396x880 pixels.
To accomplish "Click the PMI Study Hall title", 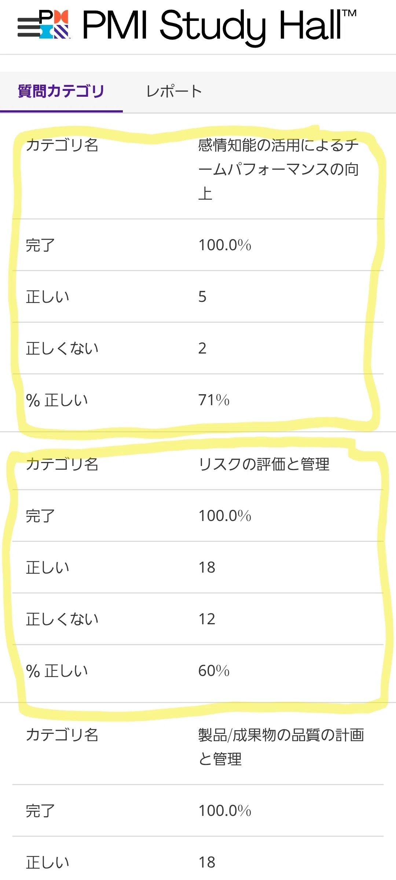I will [219, 25].
